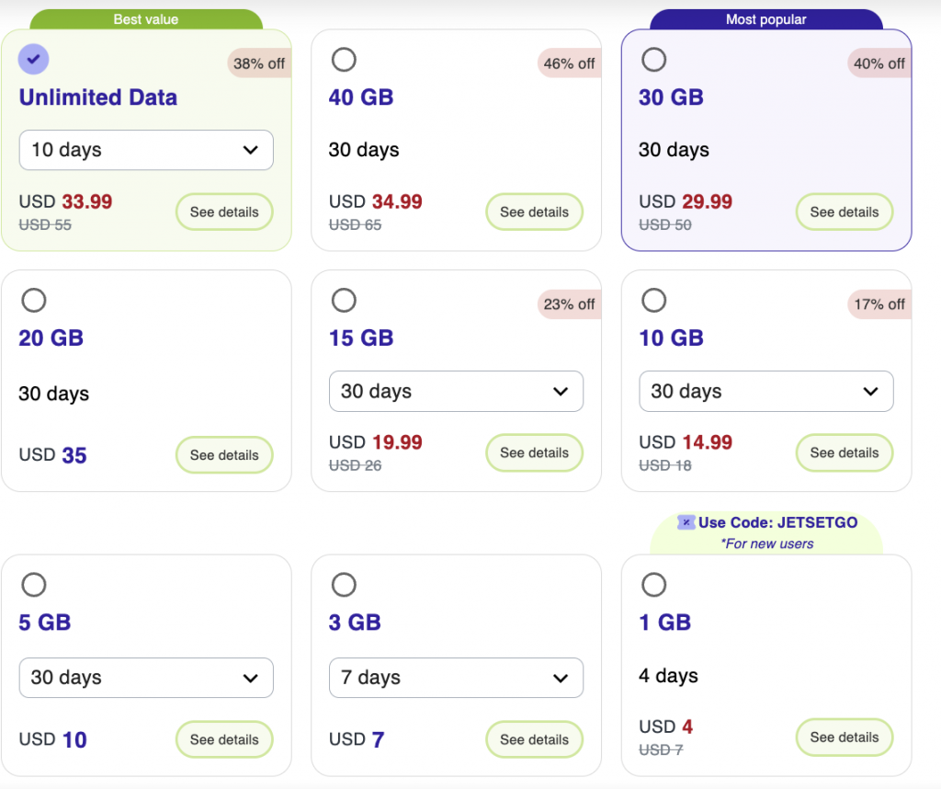See details for the 10 GB plan
The width and height of the screenshot is (941, 789).
pyautogui.click(x=845, y=452)
